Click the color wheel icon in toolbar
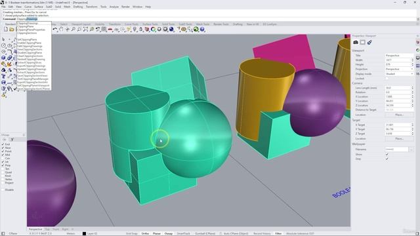This screenshot has width=420, height=236. point(153,29)
